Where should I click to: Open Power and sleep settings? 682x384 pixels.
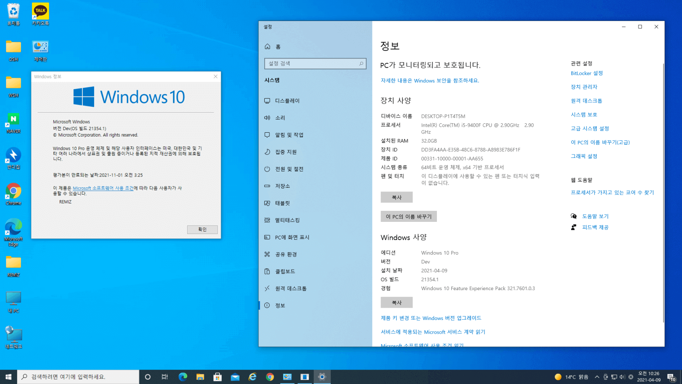point(315,169)
